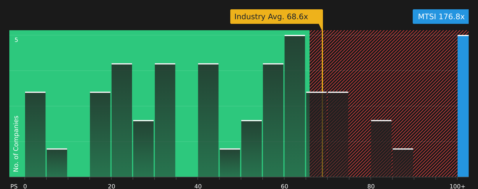Select the histogram bar at PS 0-5
Screen dimensions: 478x189
point(35,134)
